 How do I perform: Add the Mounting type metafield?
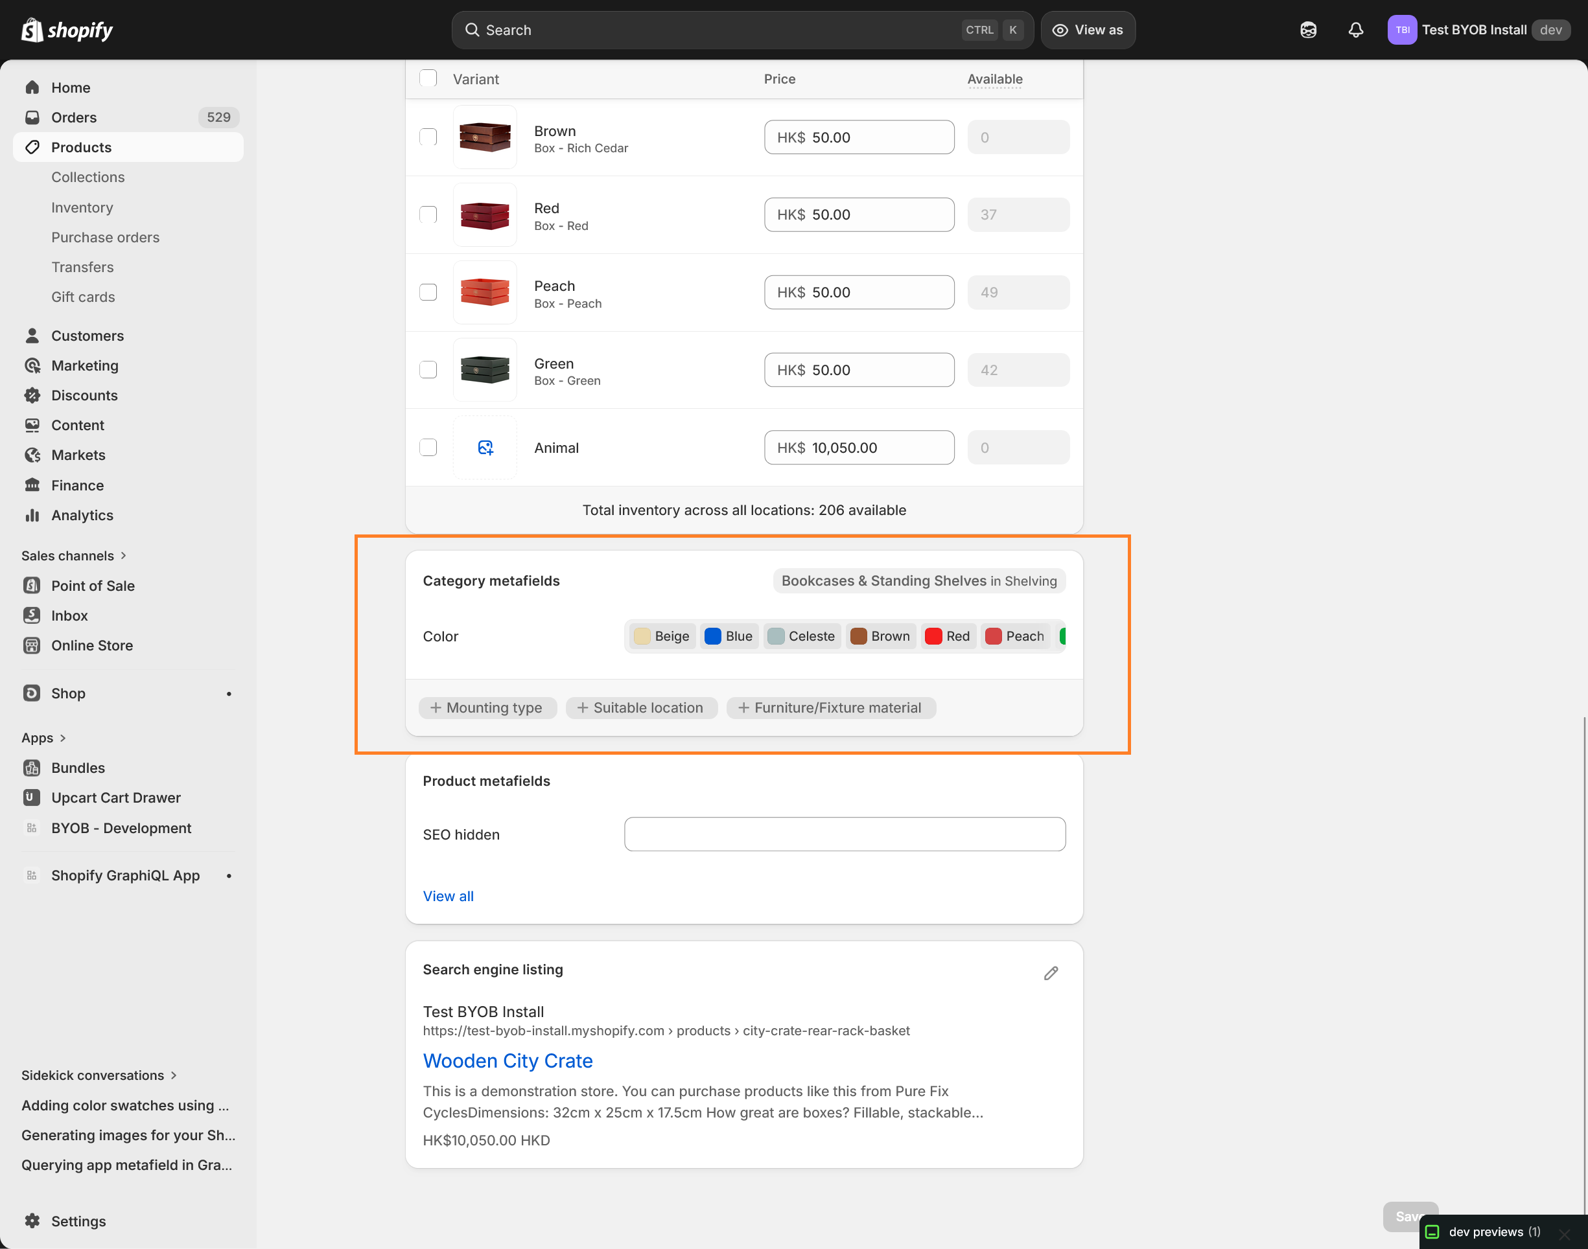pos(487,707)
